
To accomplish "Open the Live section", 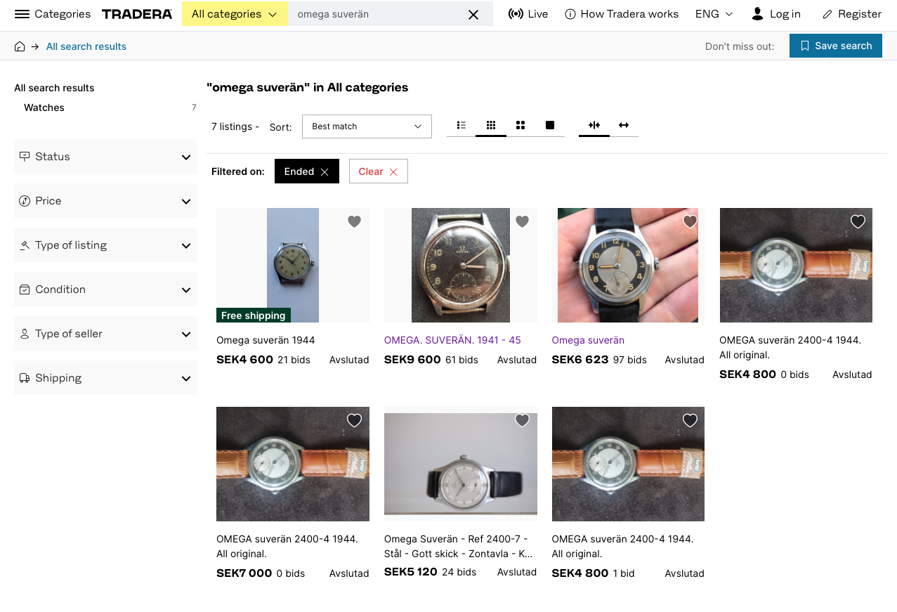I will click(x=528, y=14).
